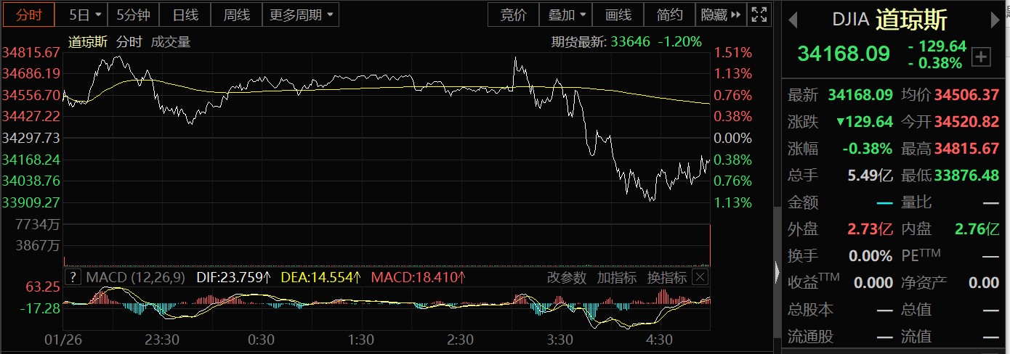Image resolution: width=1010 pixels, height=354 pixels.
Task: Go to previous stock with left arrow
Action: click(793, 19)
